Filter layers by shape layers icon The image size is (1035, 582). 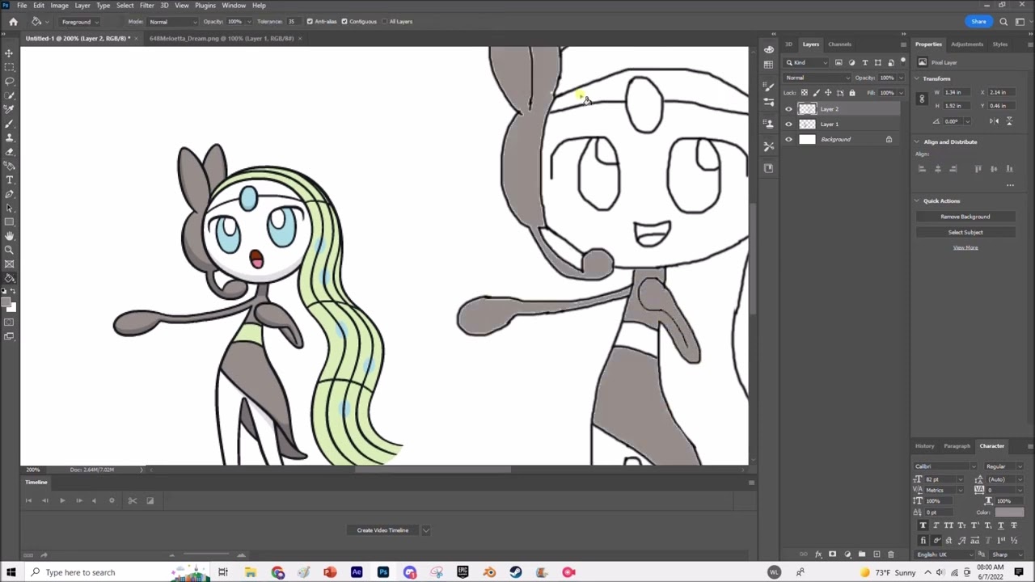(x=877, y=62)
